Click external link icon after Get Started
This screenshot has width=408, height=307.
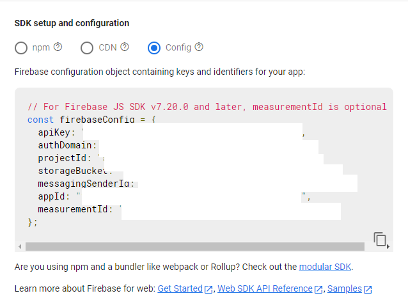click(208, 289)
